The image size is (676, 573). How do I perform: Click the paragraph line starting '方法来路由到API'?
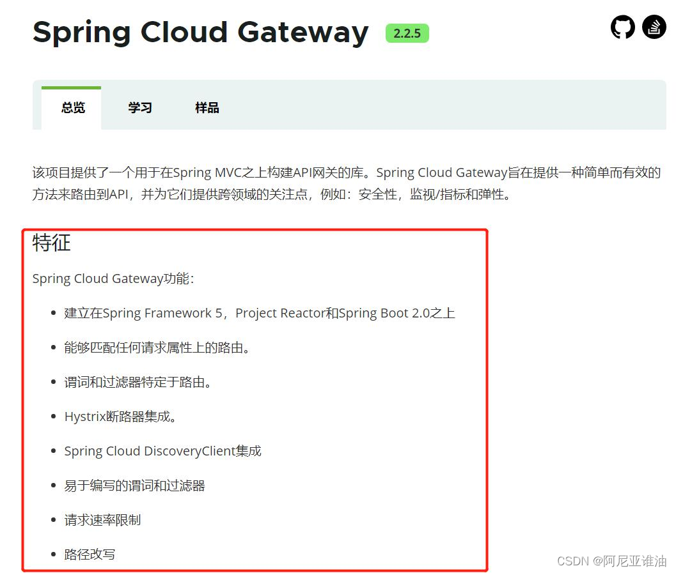coord(272,195)
